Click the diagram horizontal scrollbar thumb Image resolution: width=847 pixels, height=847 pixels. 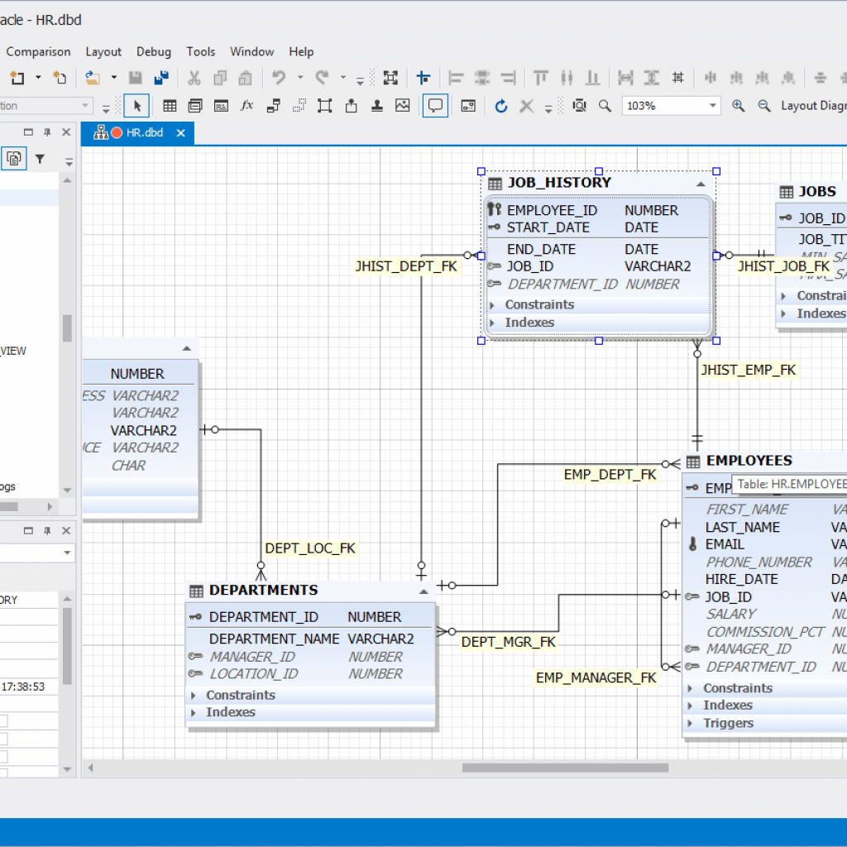(565, 768)
